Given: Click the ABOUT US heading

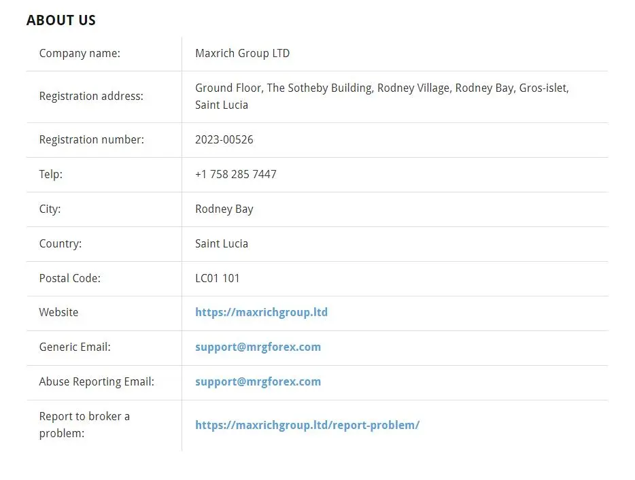Looking at the screenshot, I should click(61, 20).
